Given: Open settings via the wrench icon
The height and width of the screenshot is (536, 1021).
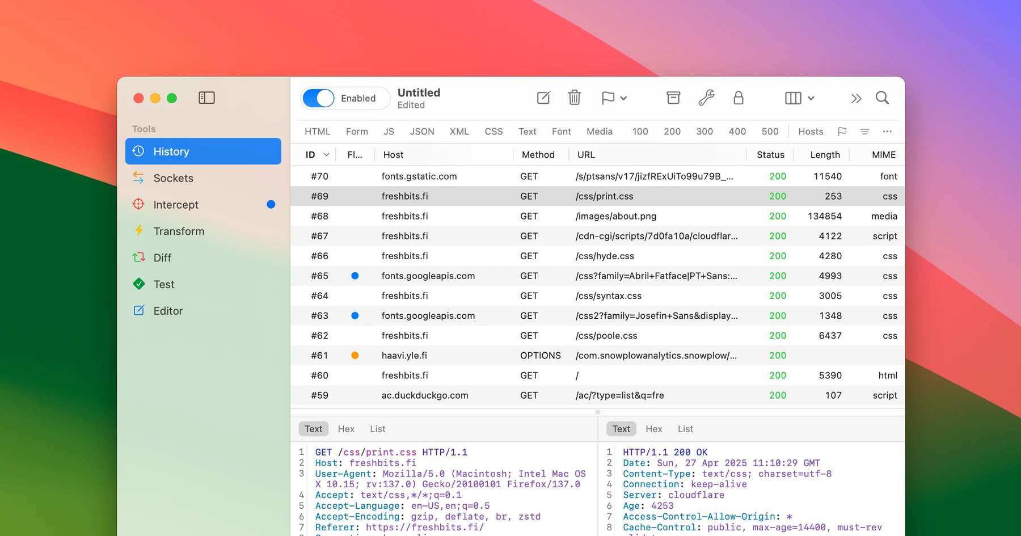Looking at the screenshot, I should pyautogui.click(x=705, y=98).
